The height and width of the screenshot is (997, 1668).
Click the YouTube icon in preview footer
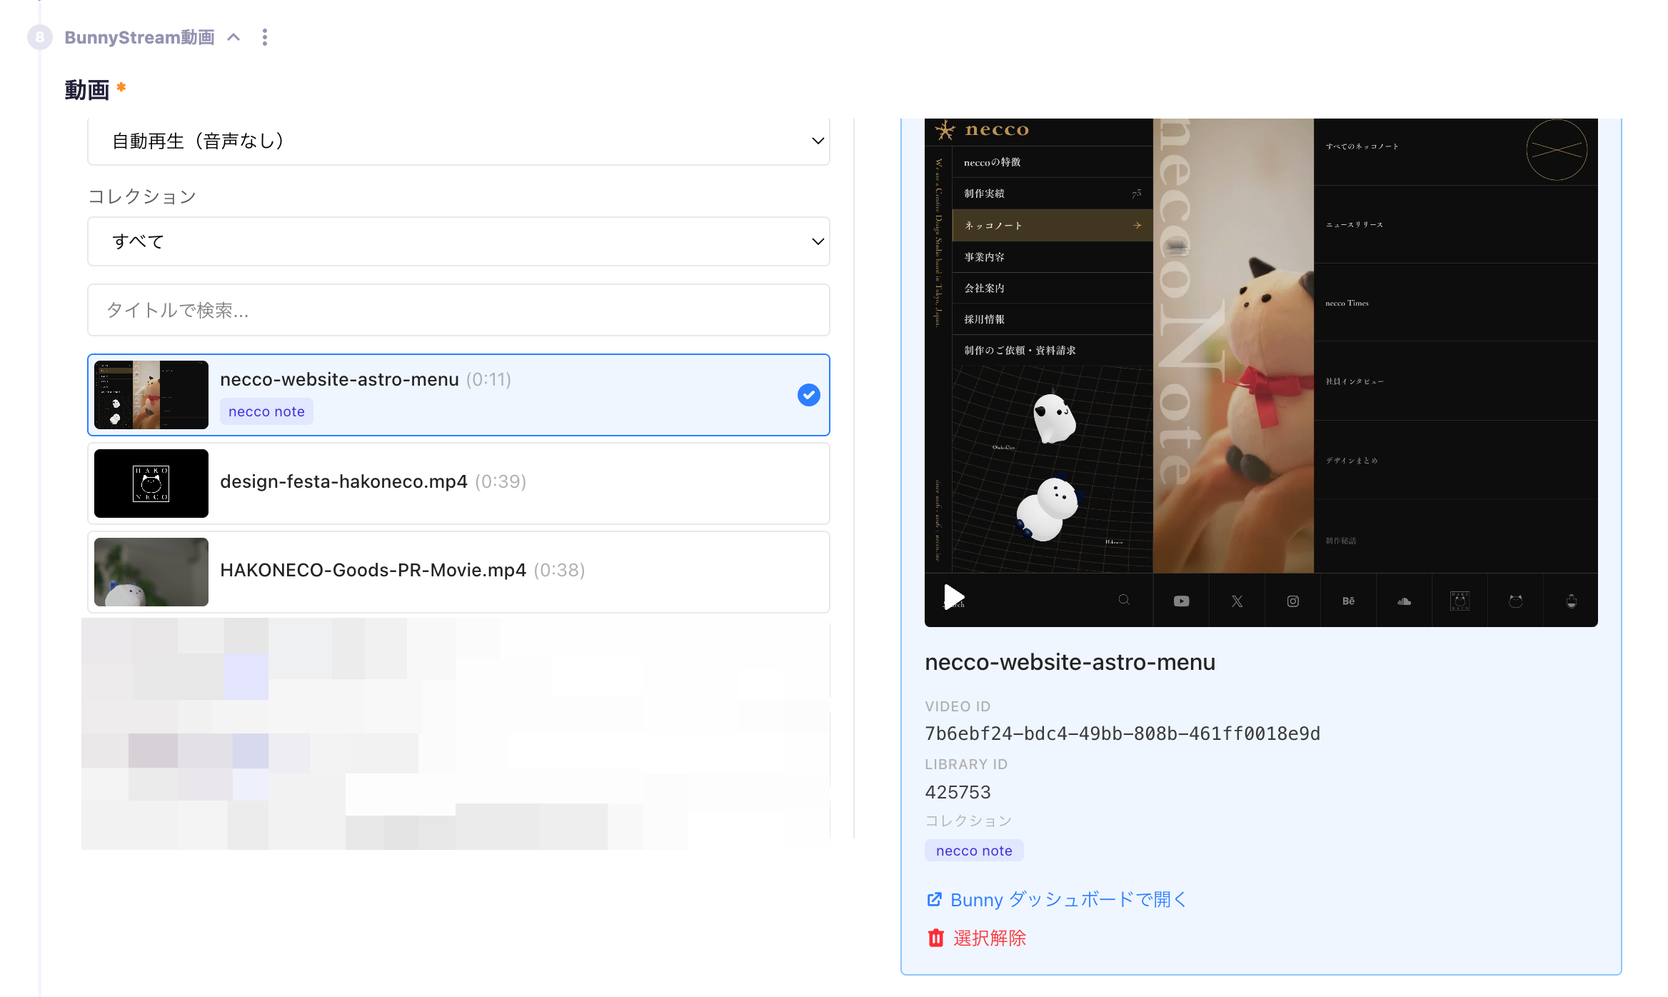click(1181, 601)
